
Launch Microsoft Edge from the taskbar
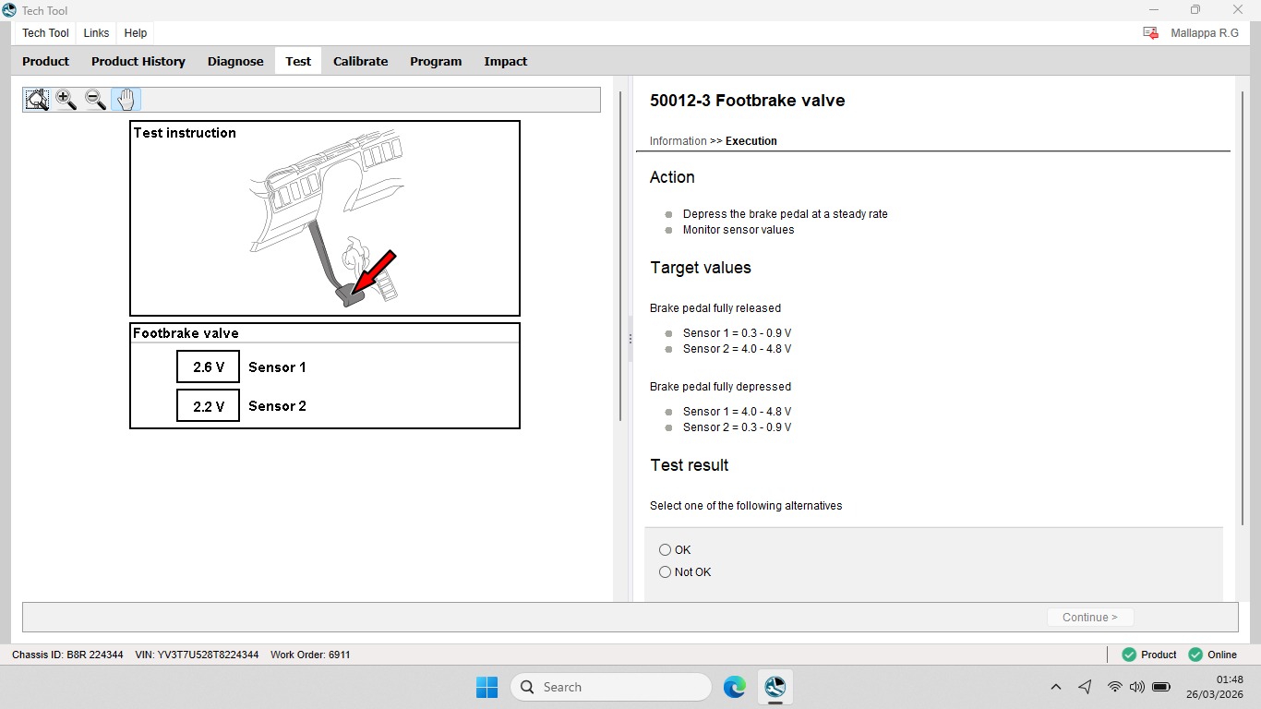[735, 687]
